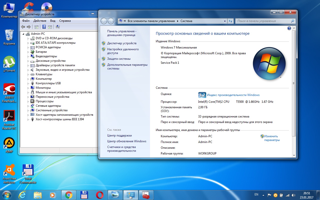Expand the Процессоры node in device tree
This screenshot has width=320, height=200.
tap(28, 101)
